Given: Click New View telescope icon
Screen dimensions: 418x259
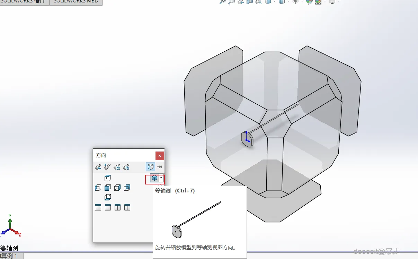Looking at the screenshot, I should 107,167.
